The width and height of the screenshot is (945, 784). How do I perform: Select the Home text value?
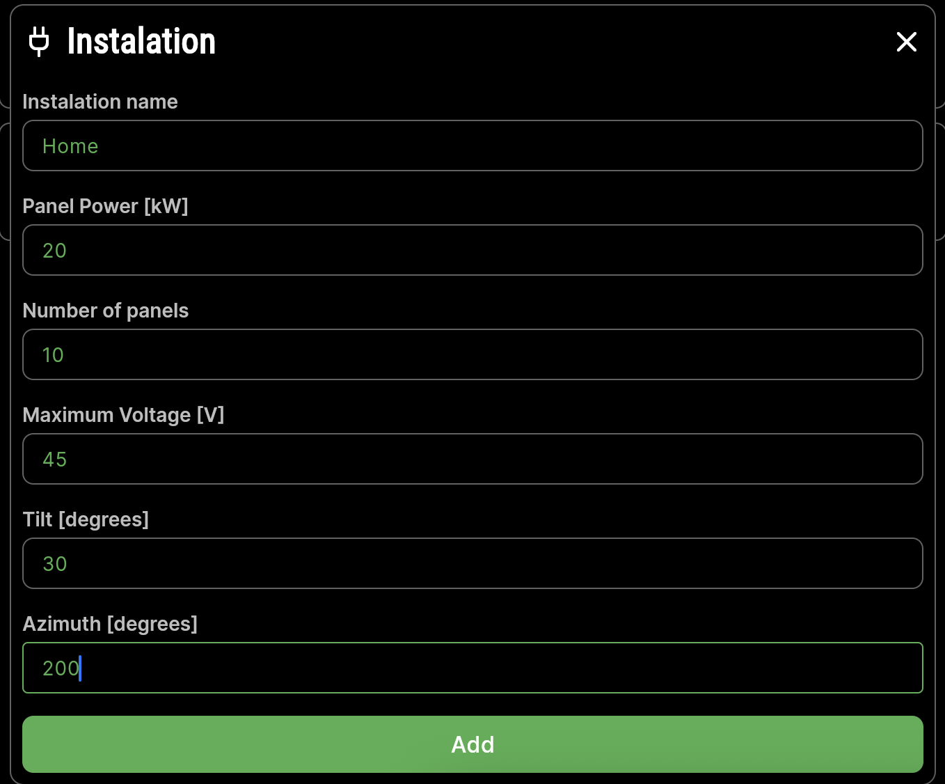pyautogui.click(x=70, y=146)
